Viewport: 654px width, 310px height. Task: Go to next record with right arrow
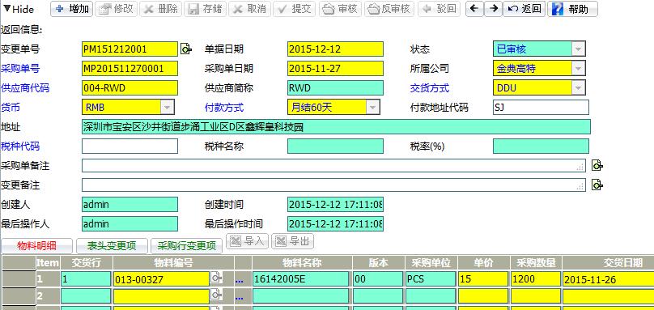click(493, 9)
